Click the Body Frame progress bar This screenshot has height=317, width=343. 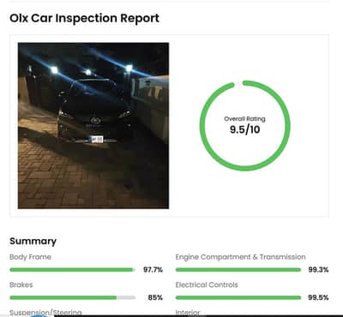tap(72, 270)
